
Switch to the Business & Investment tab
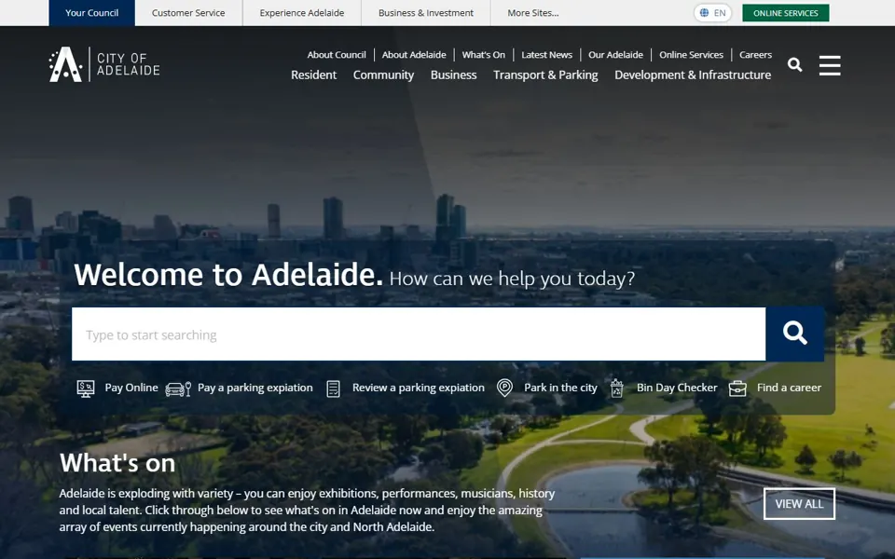coord(426,12)
